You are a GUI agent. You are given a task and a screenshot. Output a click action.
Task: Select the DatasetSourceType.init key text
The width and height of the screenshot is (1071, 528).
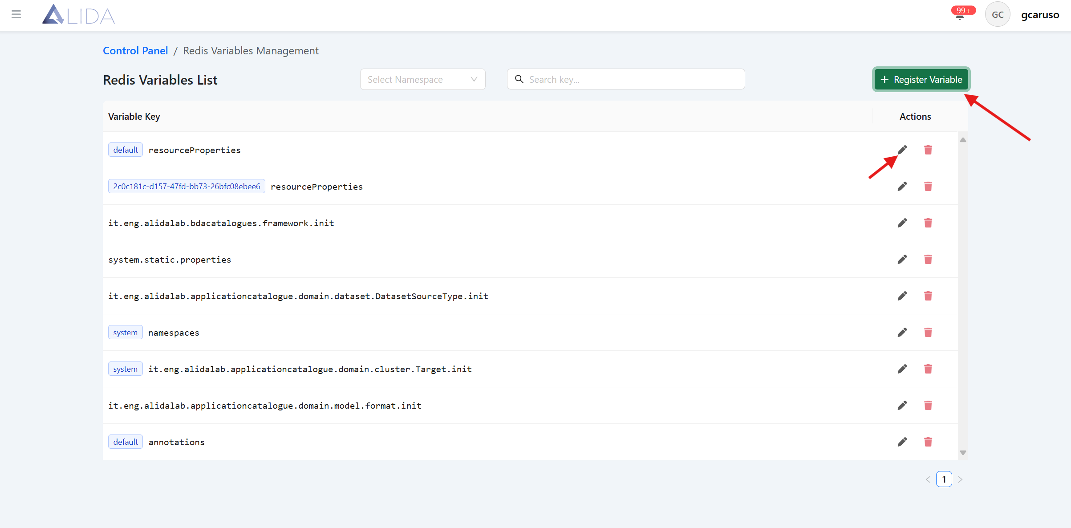tap(298, 296)
